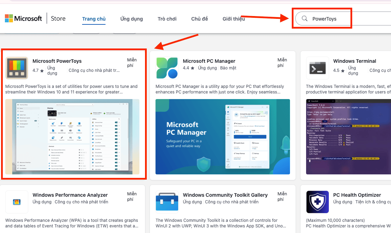Click the PC Health Optimizer shield icon
The width and height of the screenshot is (391, 233).
tap(317, 202)
